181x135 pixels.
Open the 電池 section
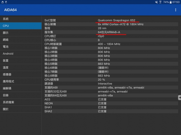pyautogui.click(x=21, y=46)
